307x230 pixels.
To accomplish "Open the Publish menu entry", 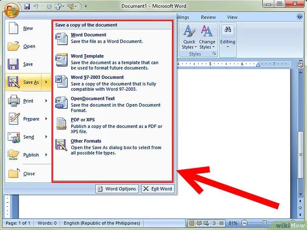I will point(28,155).
